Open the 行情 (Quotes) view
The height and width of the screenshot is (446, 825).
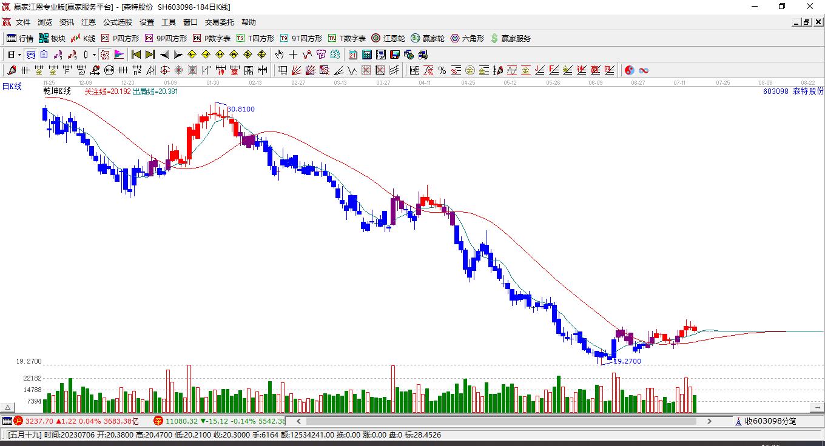pos(20,38)
